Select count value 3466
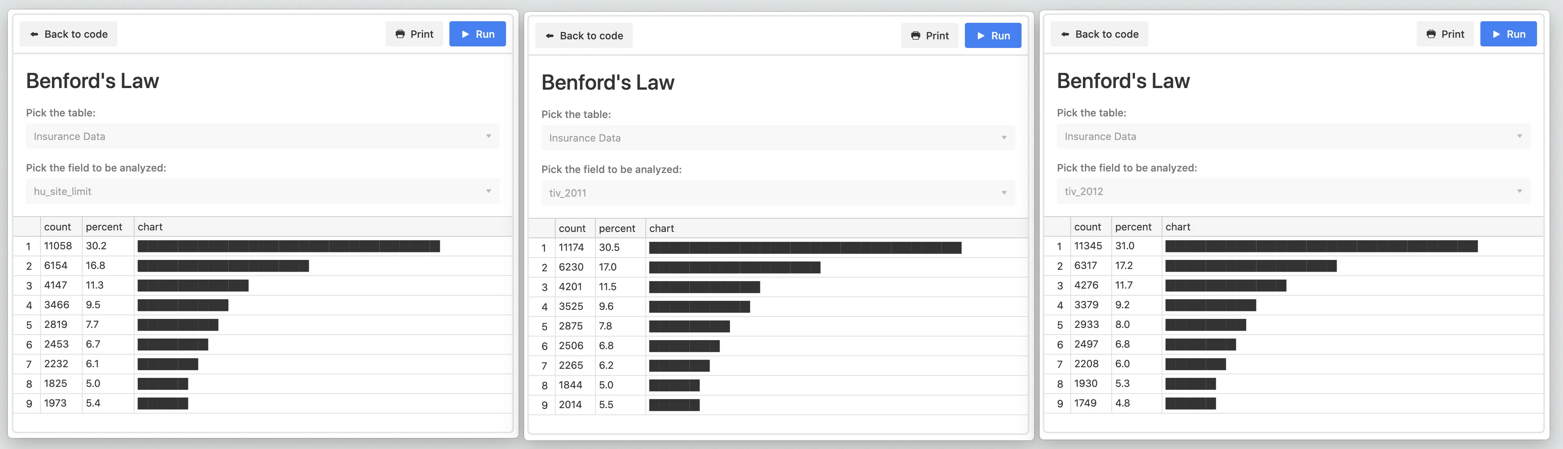Viewport: 1563px width, 449px height. coord(57,305)
